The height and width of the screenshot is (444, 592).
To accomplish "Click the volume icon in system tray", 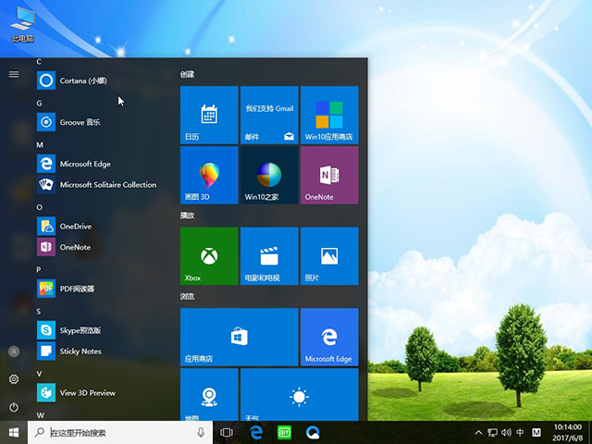I will tap(505, 432).
